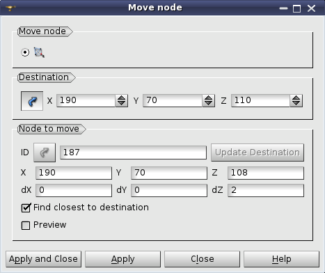Click the move node mesh icon

[39, 52]
